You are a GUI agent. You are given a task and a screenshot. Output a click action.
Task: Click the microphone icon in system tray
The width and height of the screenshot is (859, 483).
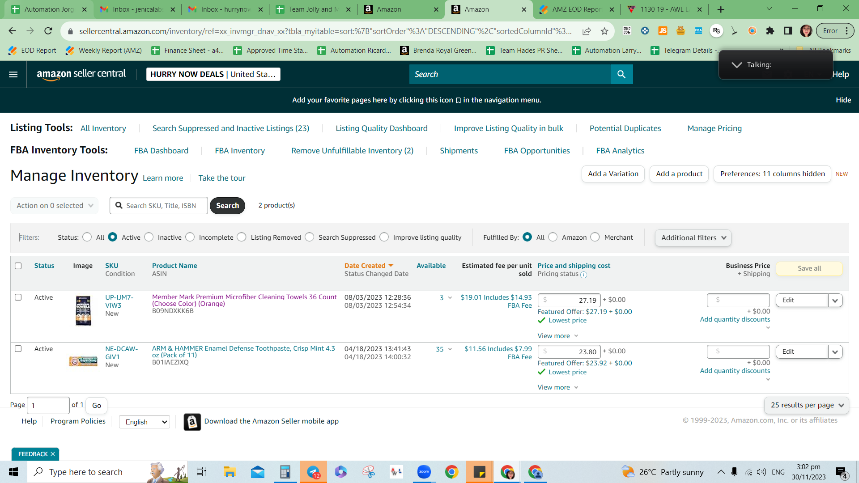coord(734,472)
